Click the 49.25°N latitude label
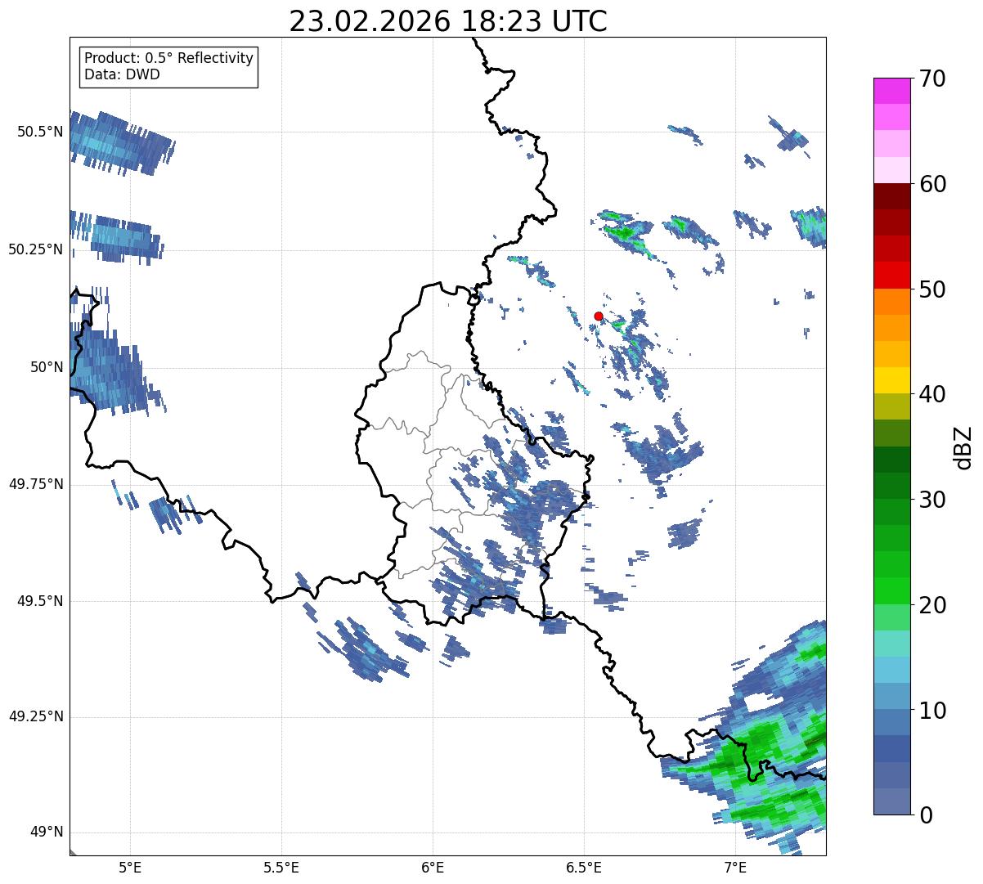Screen dimensions: 983x884 click(36, 717)
